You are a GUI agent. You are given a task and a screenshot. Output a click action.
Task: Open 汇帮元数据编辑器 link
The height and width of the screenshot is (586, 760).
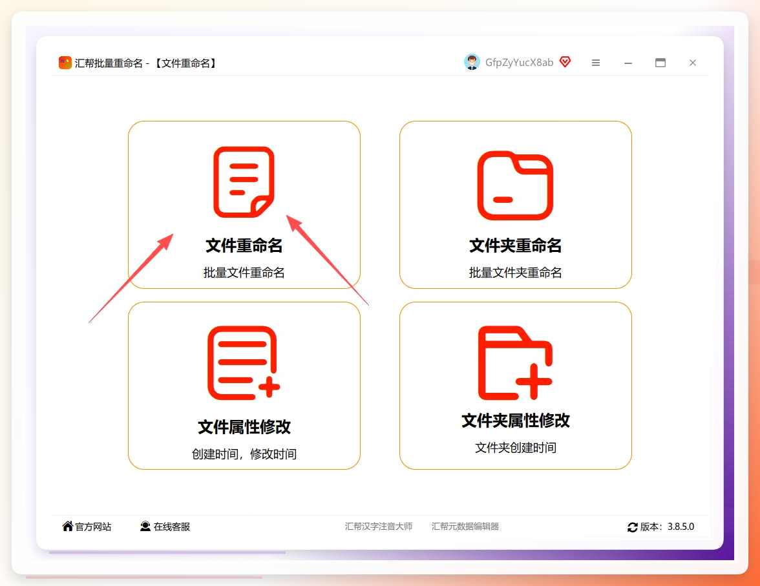[x=465, y=527]
